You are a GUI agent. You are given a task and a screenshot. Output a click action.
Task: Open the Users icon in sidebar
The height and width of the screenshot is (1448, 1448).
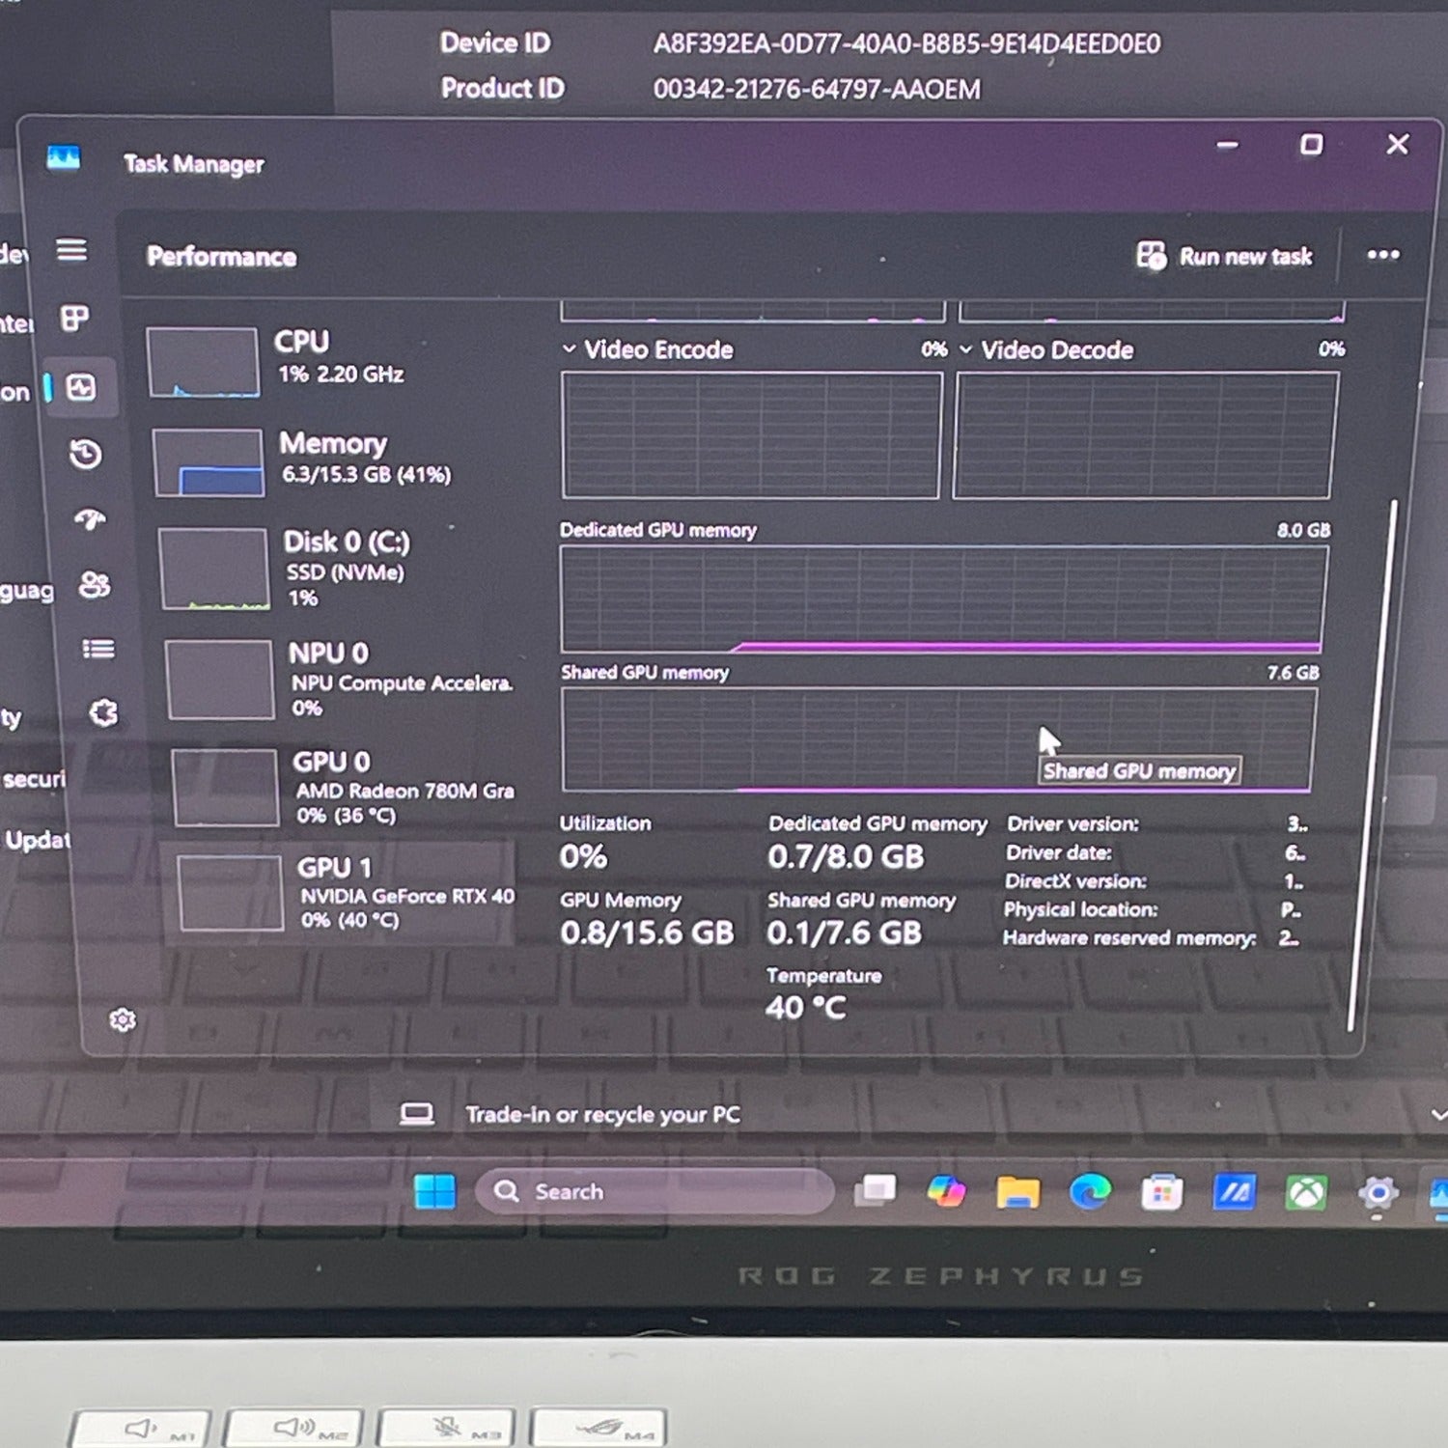[94, 585]
